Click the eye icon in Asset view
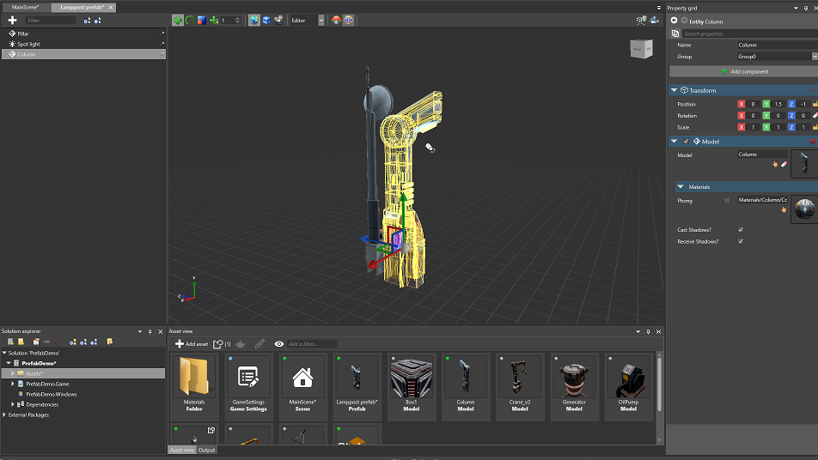The width and height of the screenshot is (818, 460). [x=278, y=343]
